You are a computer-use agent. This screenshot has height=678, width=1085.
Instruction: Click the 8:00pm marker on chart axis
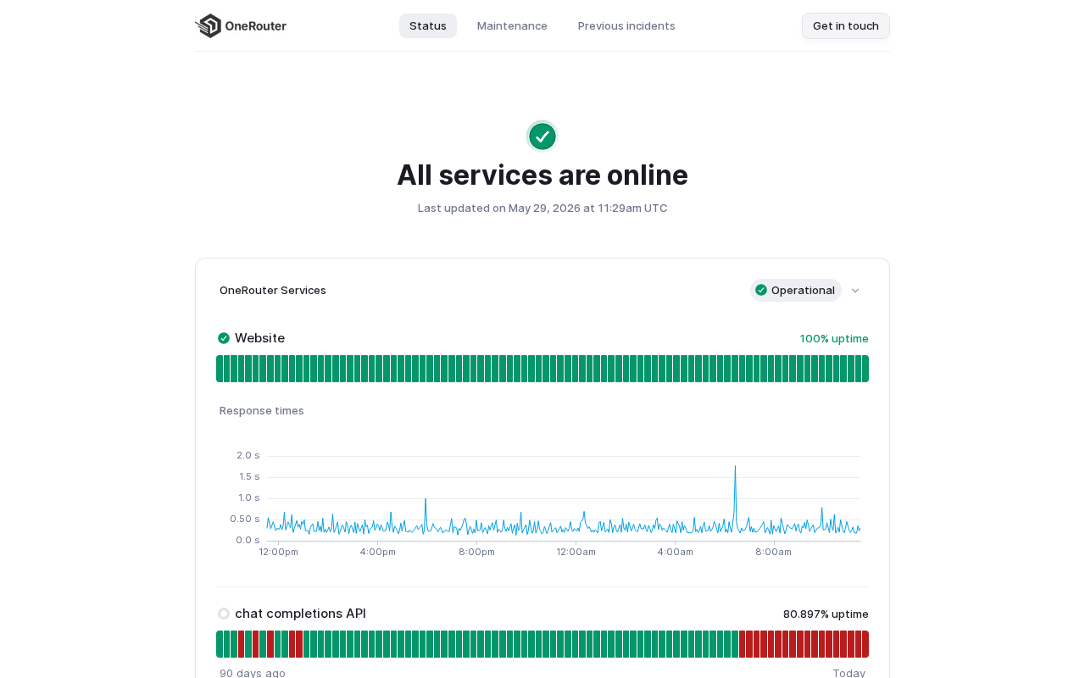[x=476, y=552]
